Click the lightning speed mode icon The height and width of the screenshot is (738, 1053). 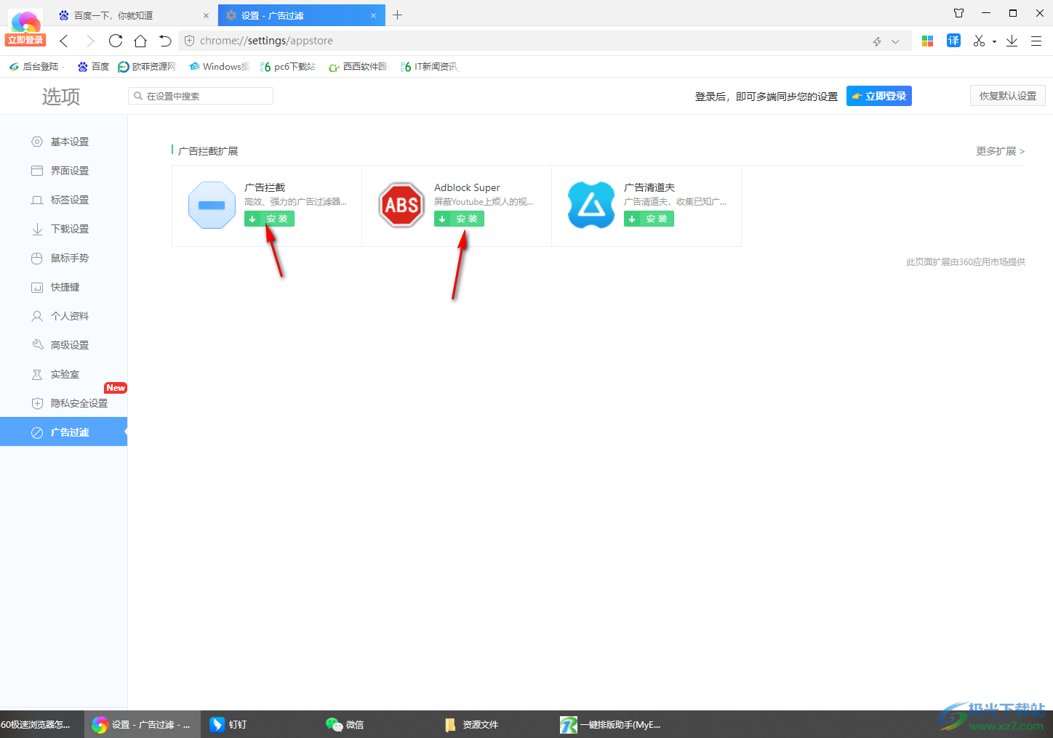(877, 41)
